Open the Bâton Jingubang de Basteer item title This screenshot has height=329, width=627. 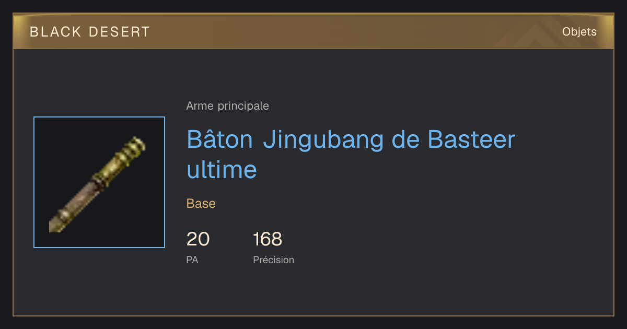[x=351, y=155]
